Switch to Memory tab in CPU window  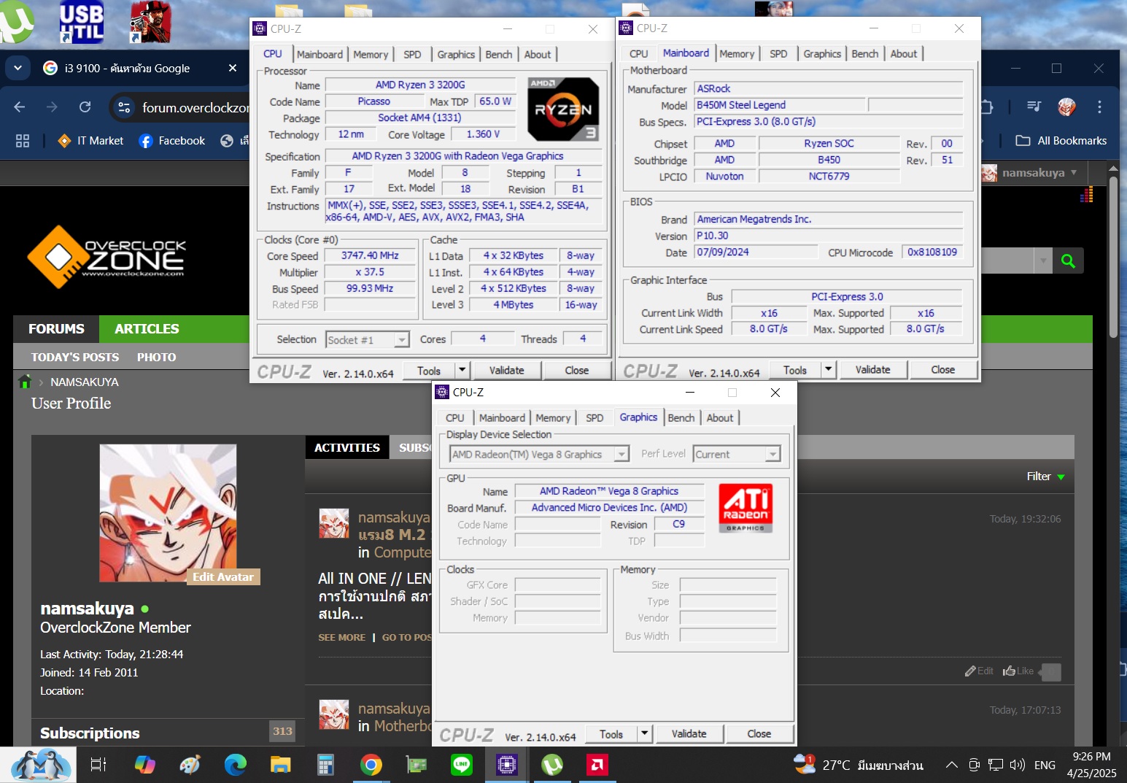tap(371, 55)
